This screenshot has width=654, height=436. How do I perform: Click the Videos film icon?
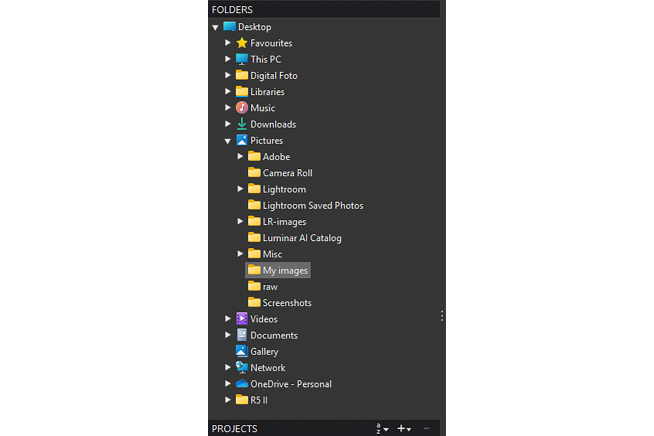click(242, 319)
